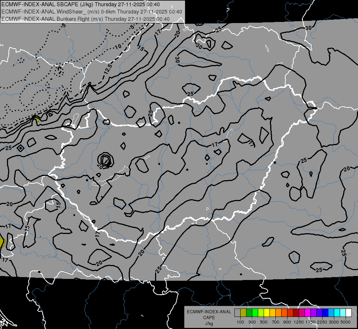The width and height of the screenshot is (358, 329).
Task: Click legend tick value 700
Action: [276, 322]
